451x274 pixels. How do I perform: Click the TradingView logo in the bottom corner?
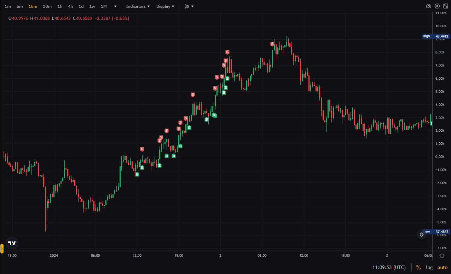11,243
